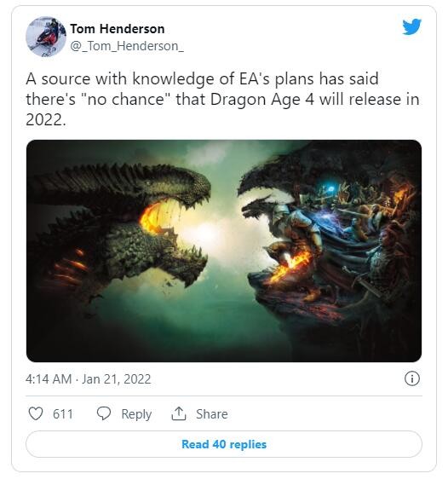The height and width of the screenshot is (485, 448).
Task: Click the Jan 21, 2022 date
Action: [x=116, y=379]
